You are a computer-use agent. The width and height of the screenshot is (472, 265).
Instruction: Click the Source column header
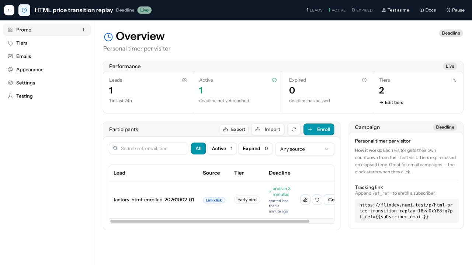pos(211,173)
